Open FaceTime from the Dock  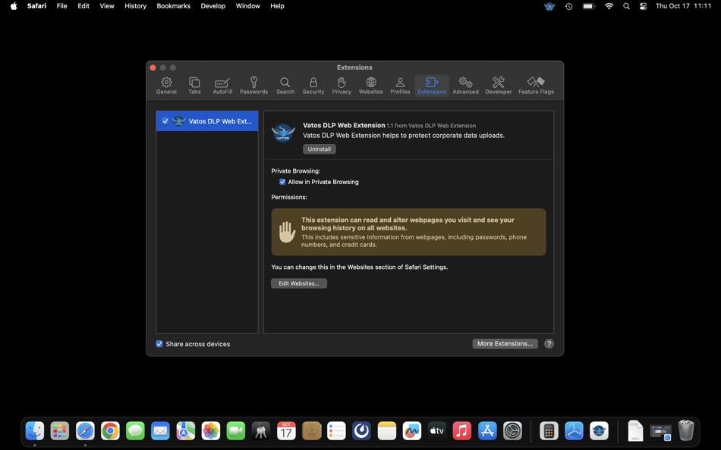(x=236, y=431)
